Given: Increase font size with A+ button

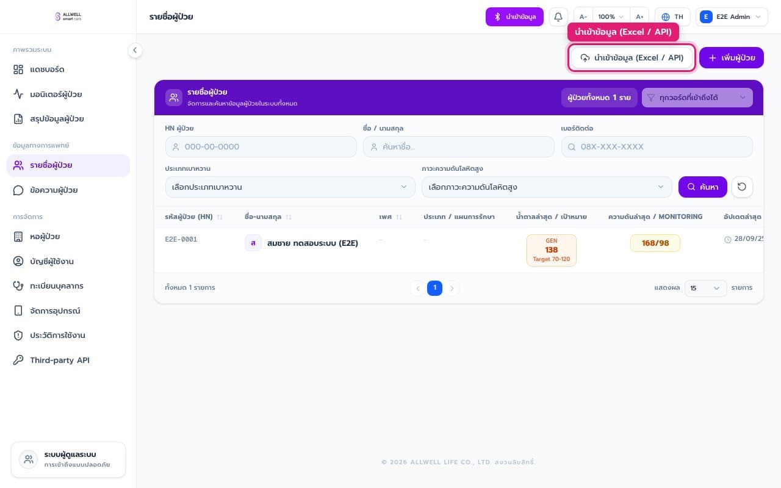Looking at the screenshot, I should coord(639,17).
